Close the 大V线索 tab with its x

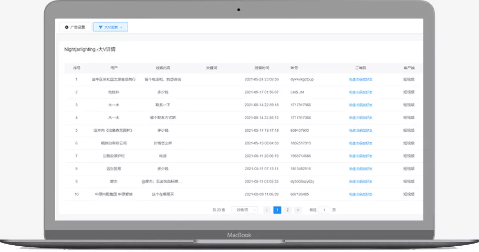click(121, 27)
